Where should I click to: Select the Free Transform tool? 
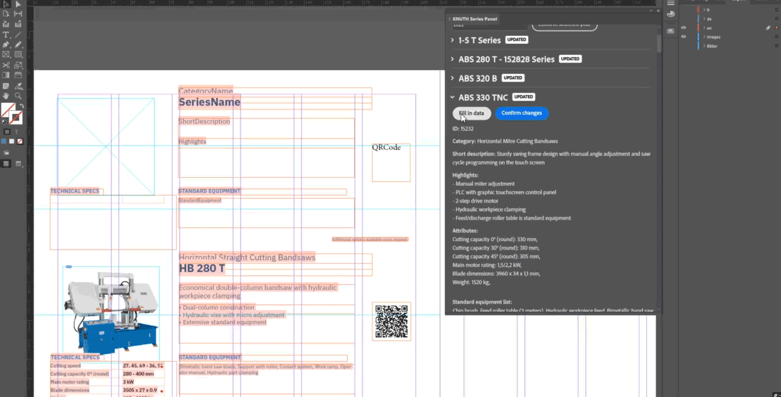18,65
